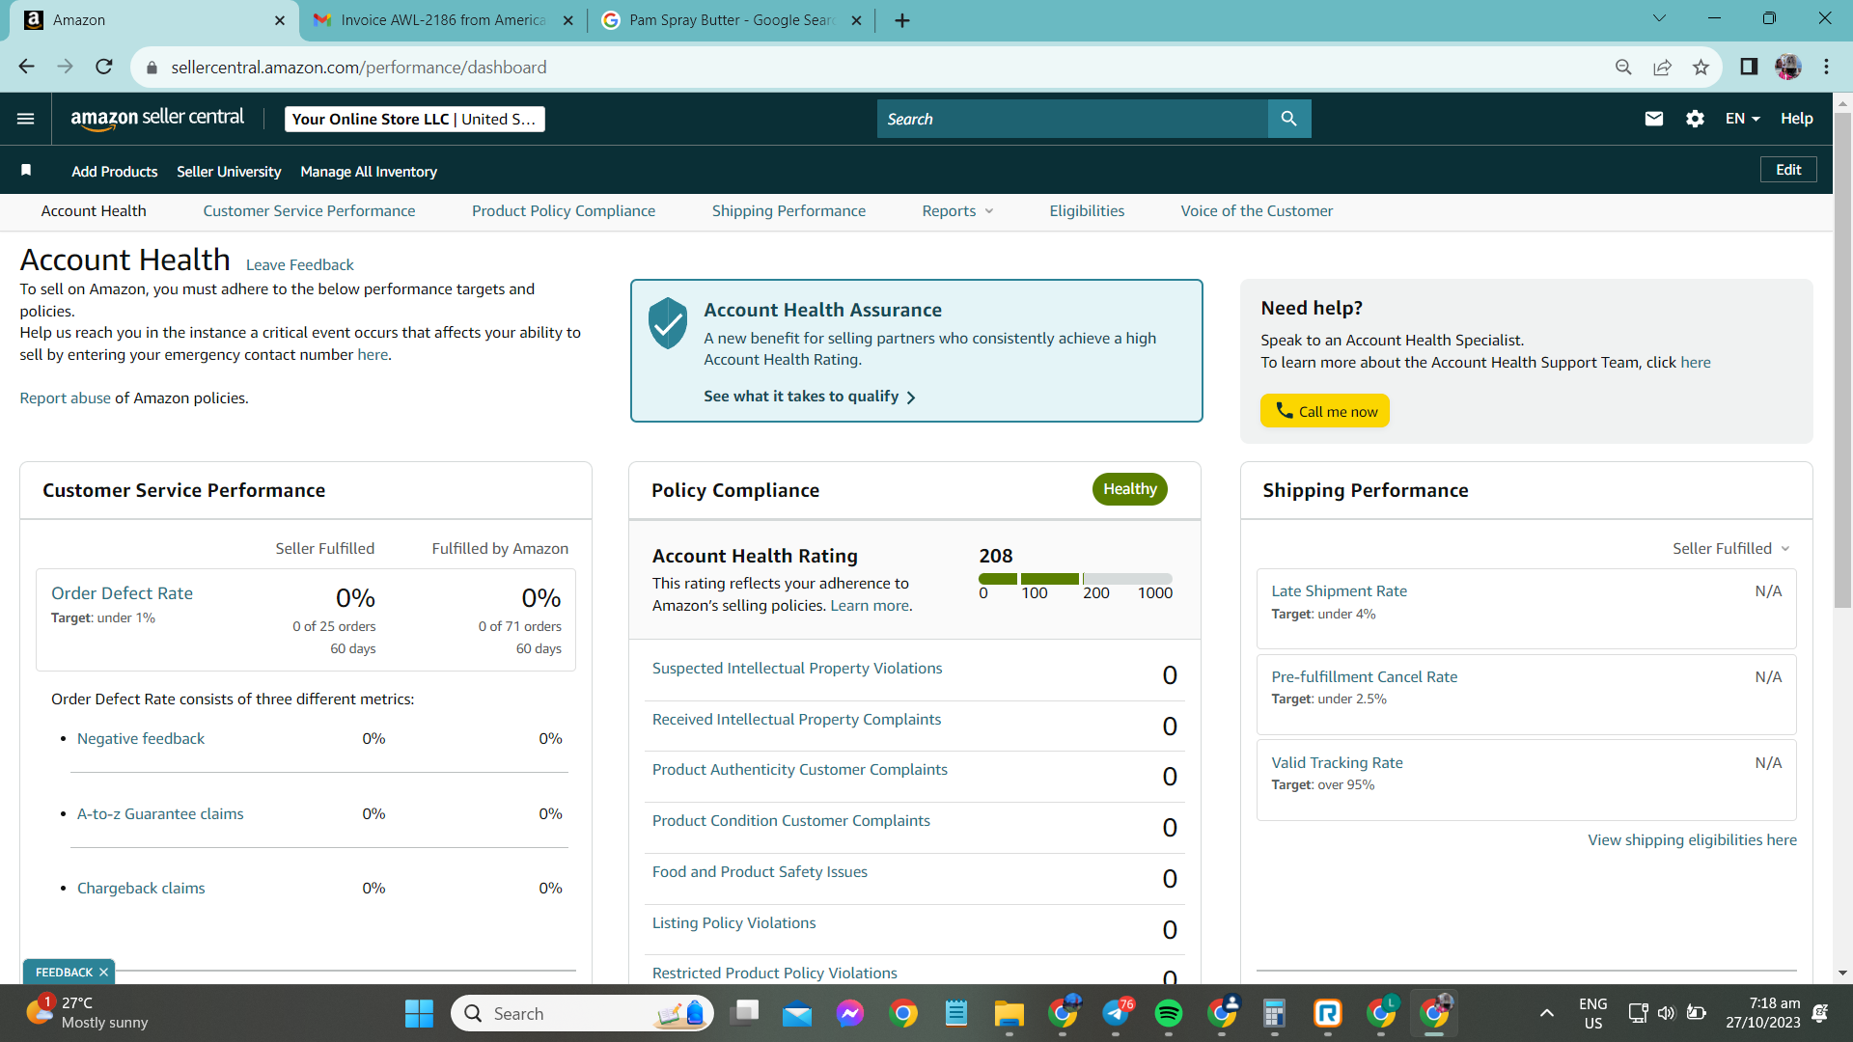Expand the browser tab search chevron

[1659, 18]
